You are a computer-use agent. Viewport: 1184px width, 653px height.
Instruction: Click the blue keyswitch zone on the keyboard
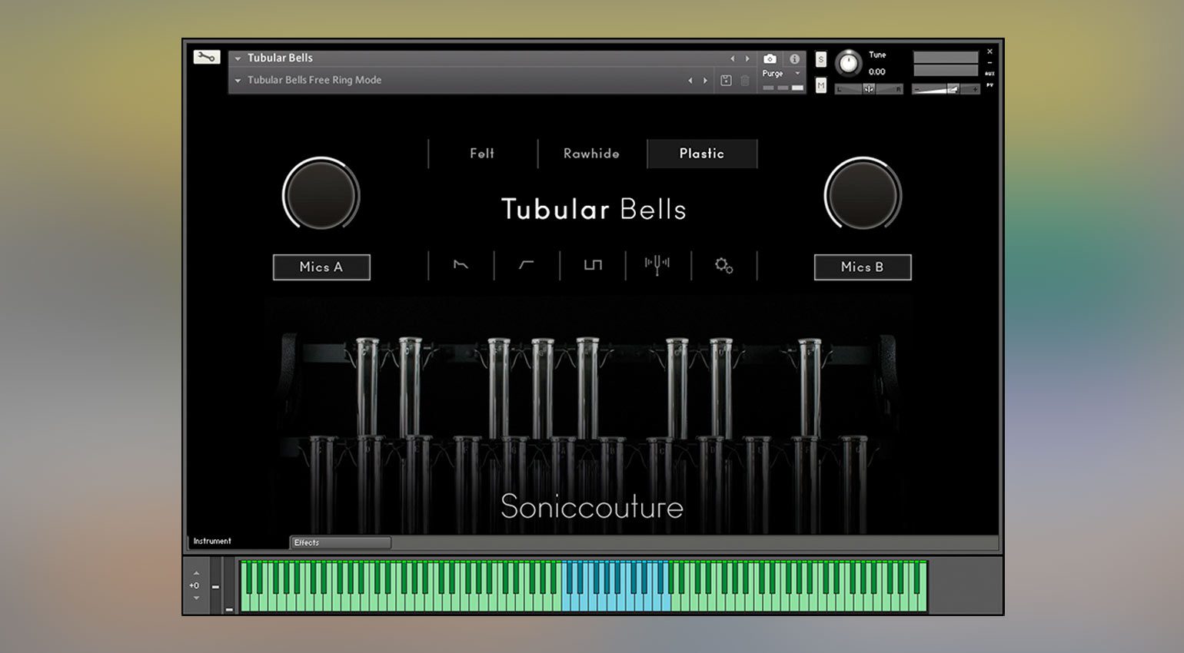(x=616, y=585)
